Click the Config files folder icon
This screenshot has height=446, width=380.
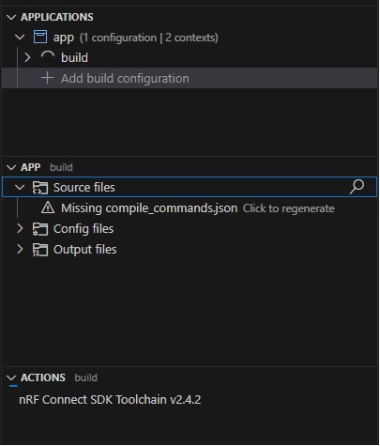pyautogui.click(x=40, y=229)
